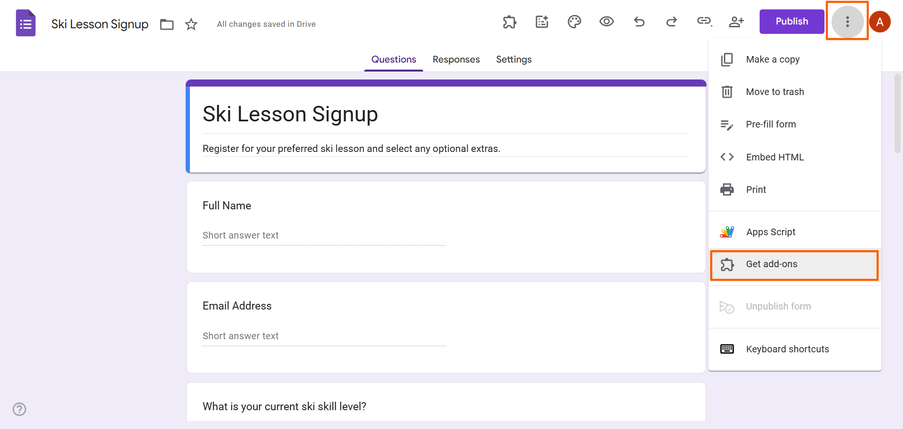The image size is (903, 429).
Task: Select Get add-ons from the menu
Action: tap(771, 264)
